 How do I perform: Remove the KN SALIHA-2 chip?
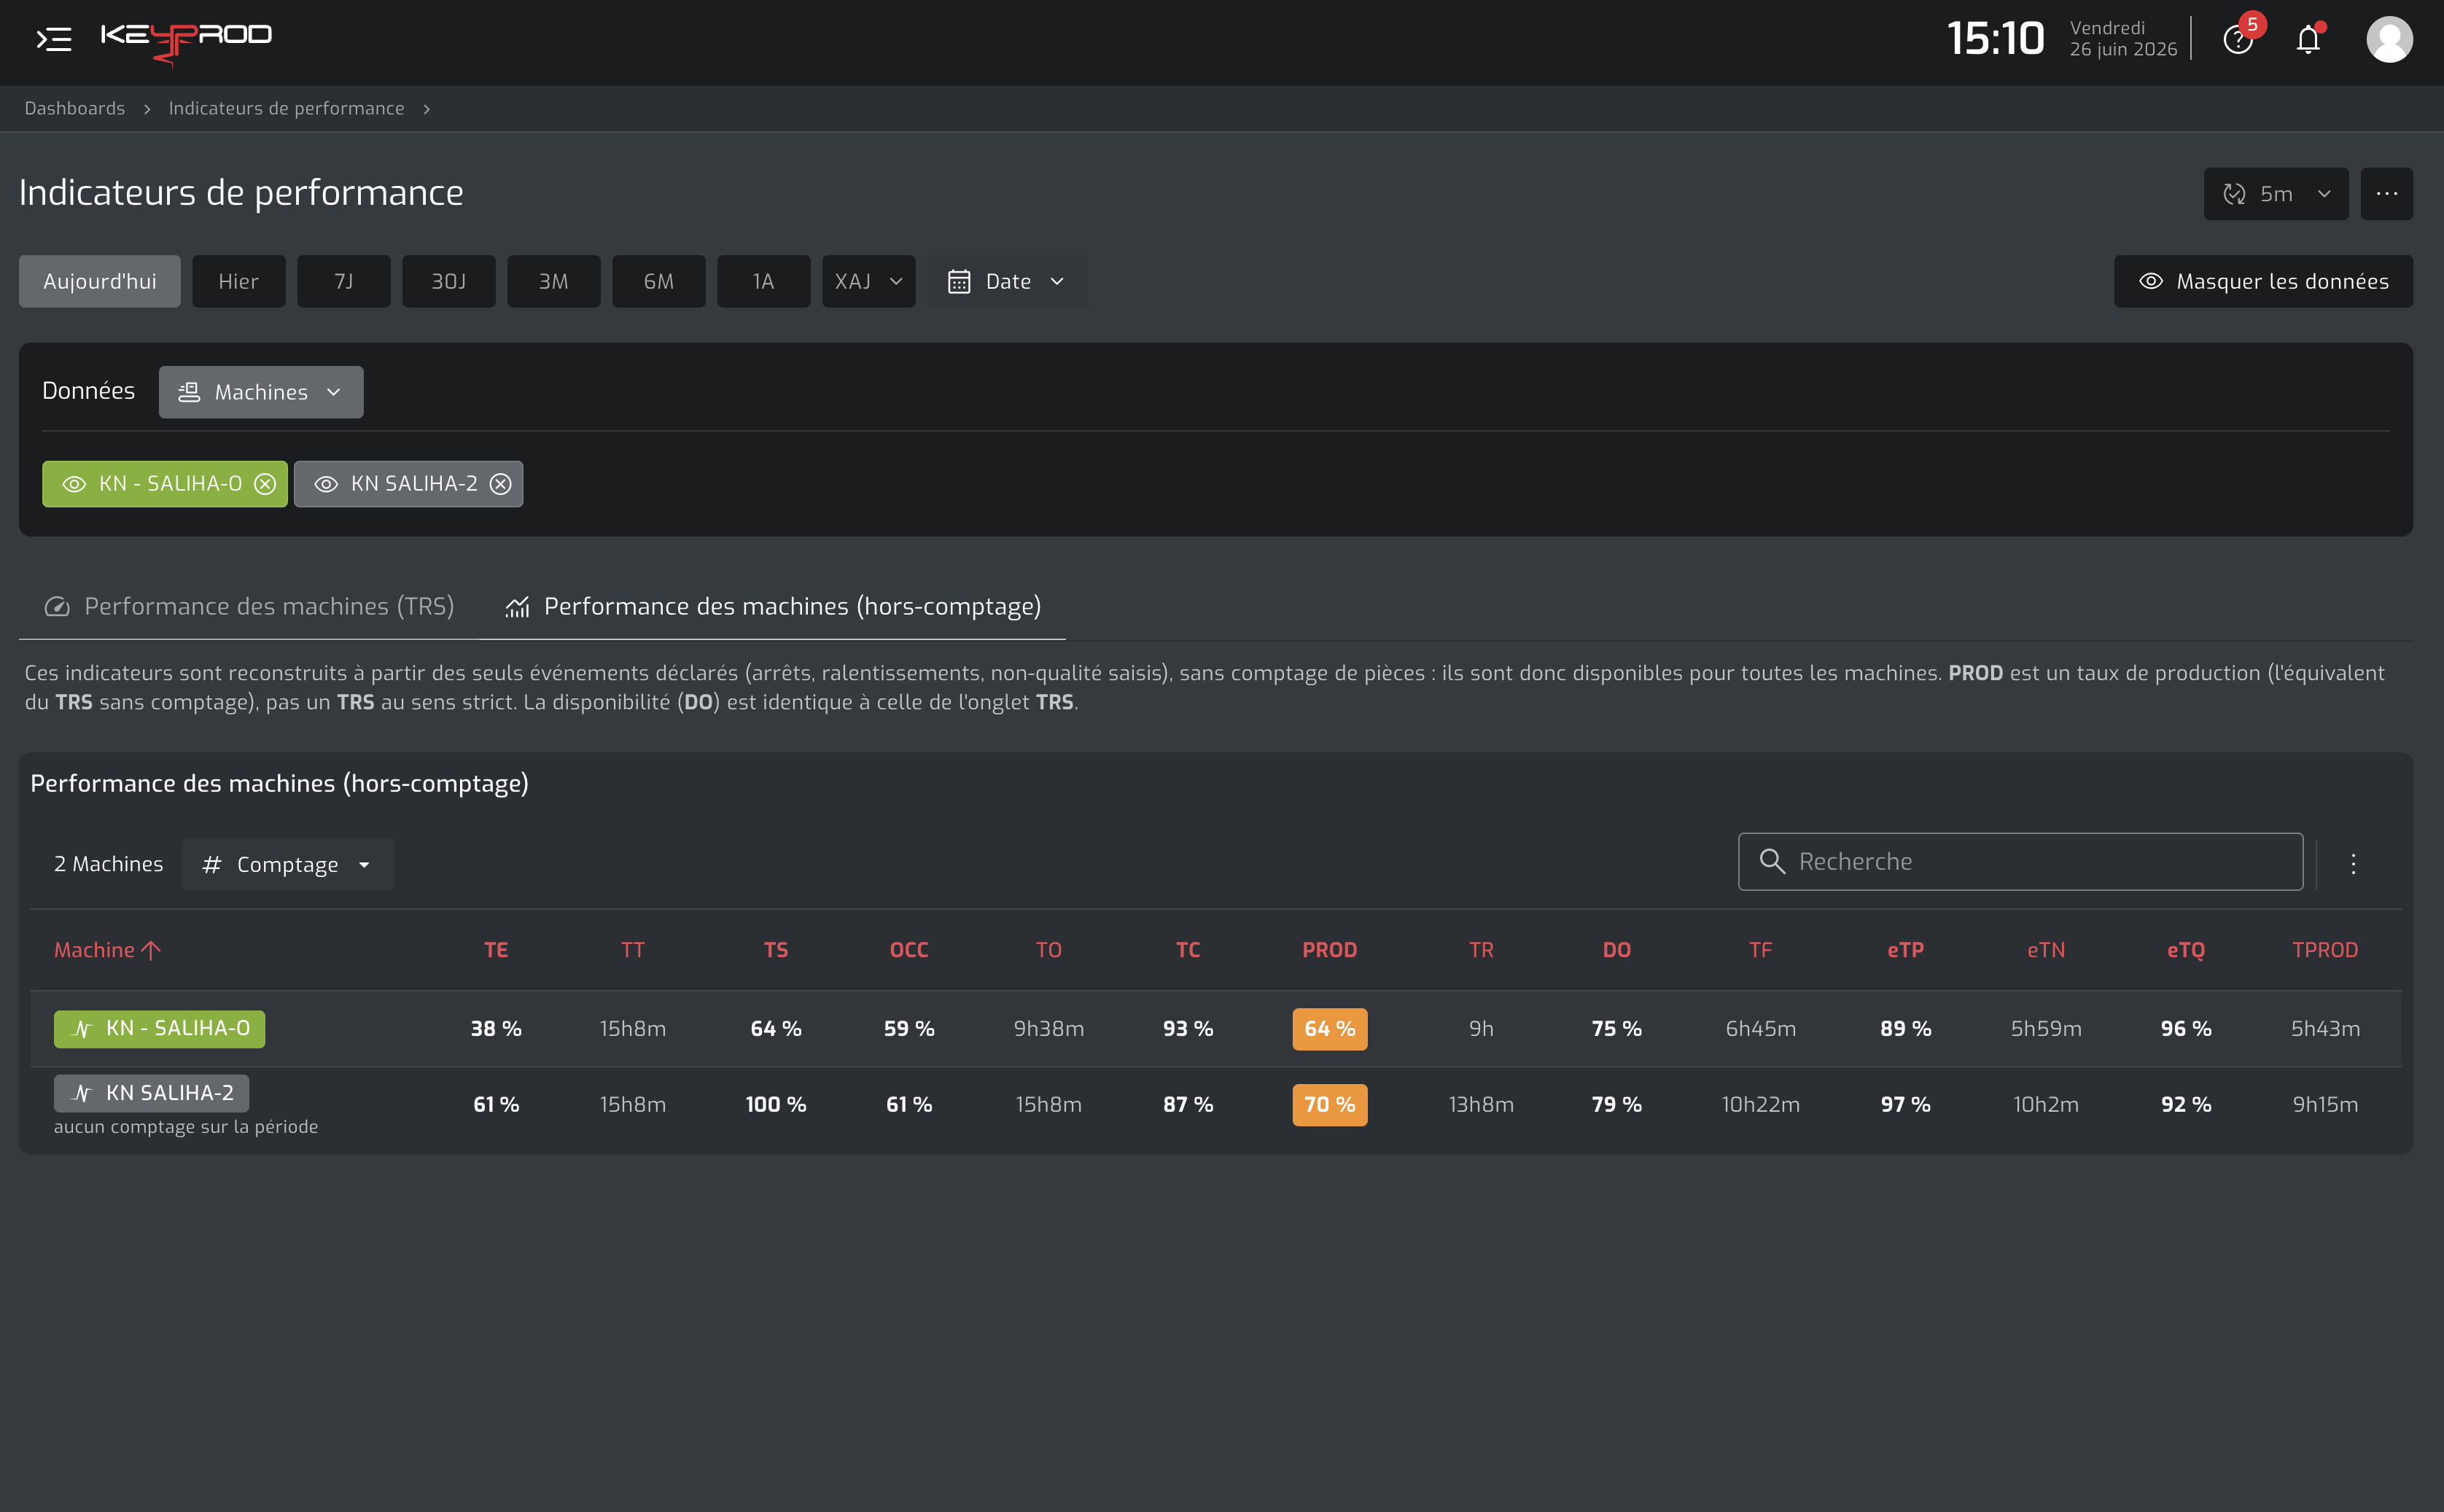pos(501,484)
